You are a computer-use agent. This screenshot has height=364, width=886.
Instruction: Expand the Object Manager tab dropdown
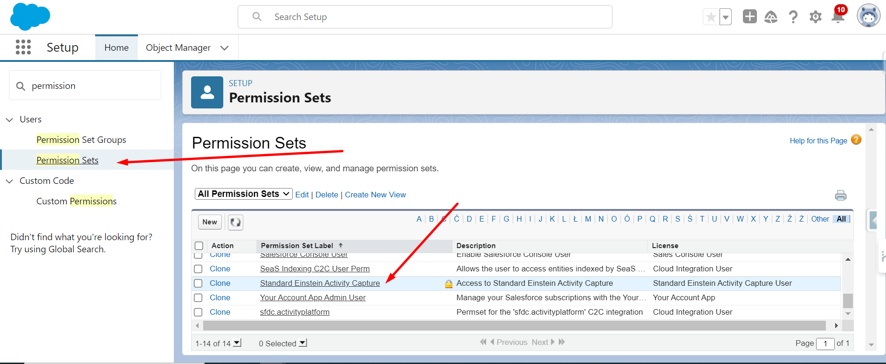(x=225, y=48)
